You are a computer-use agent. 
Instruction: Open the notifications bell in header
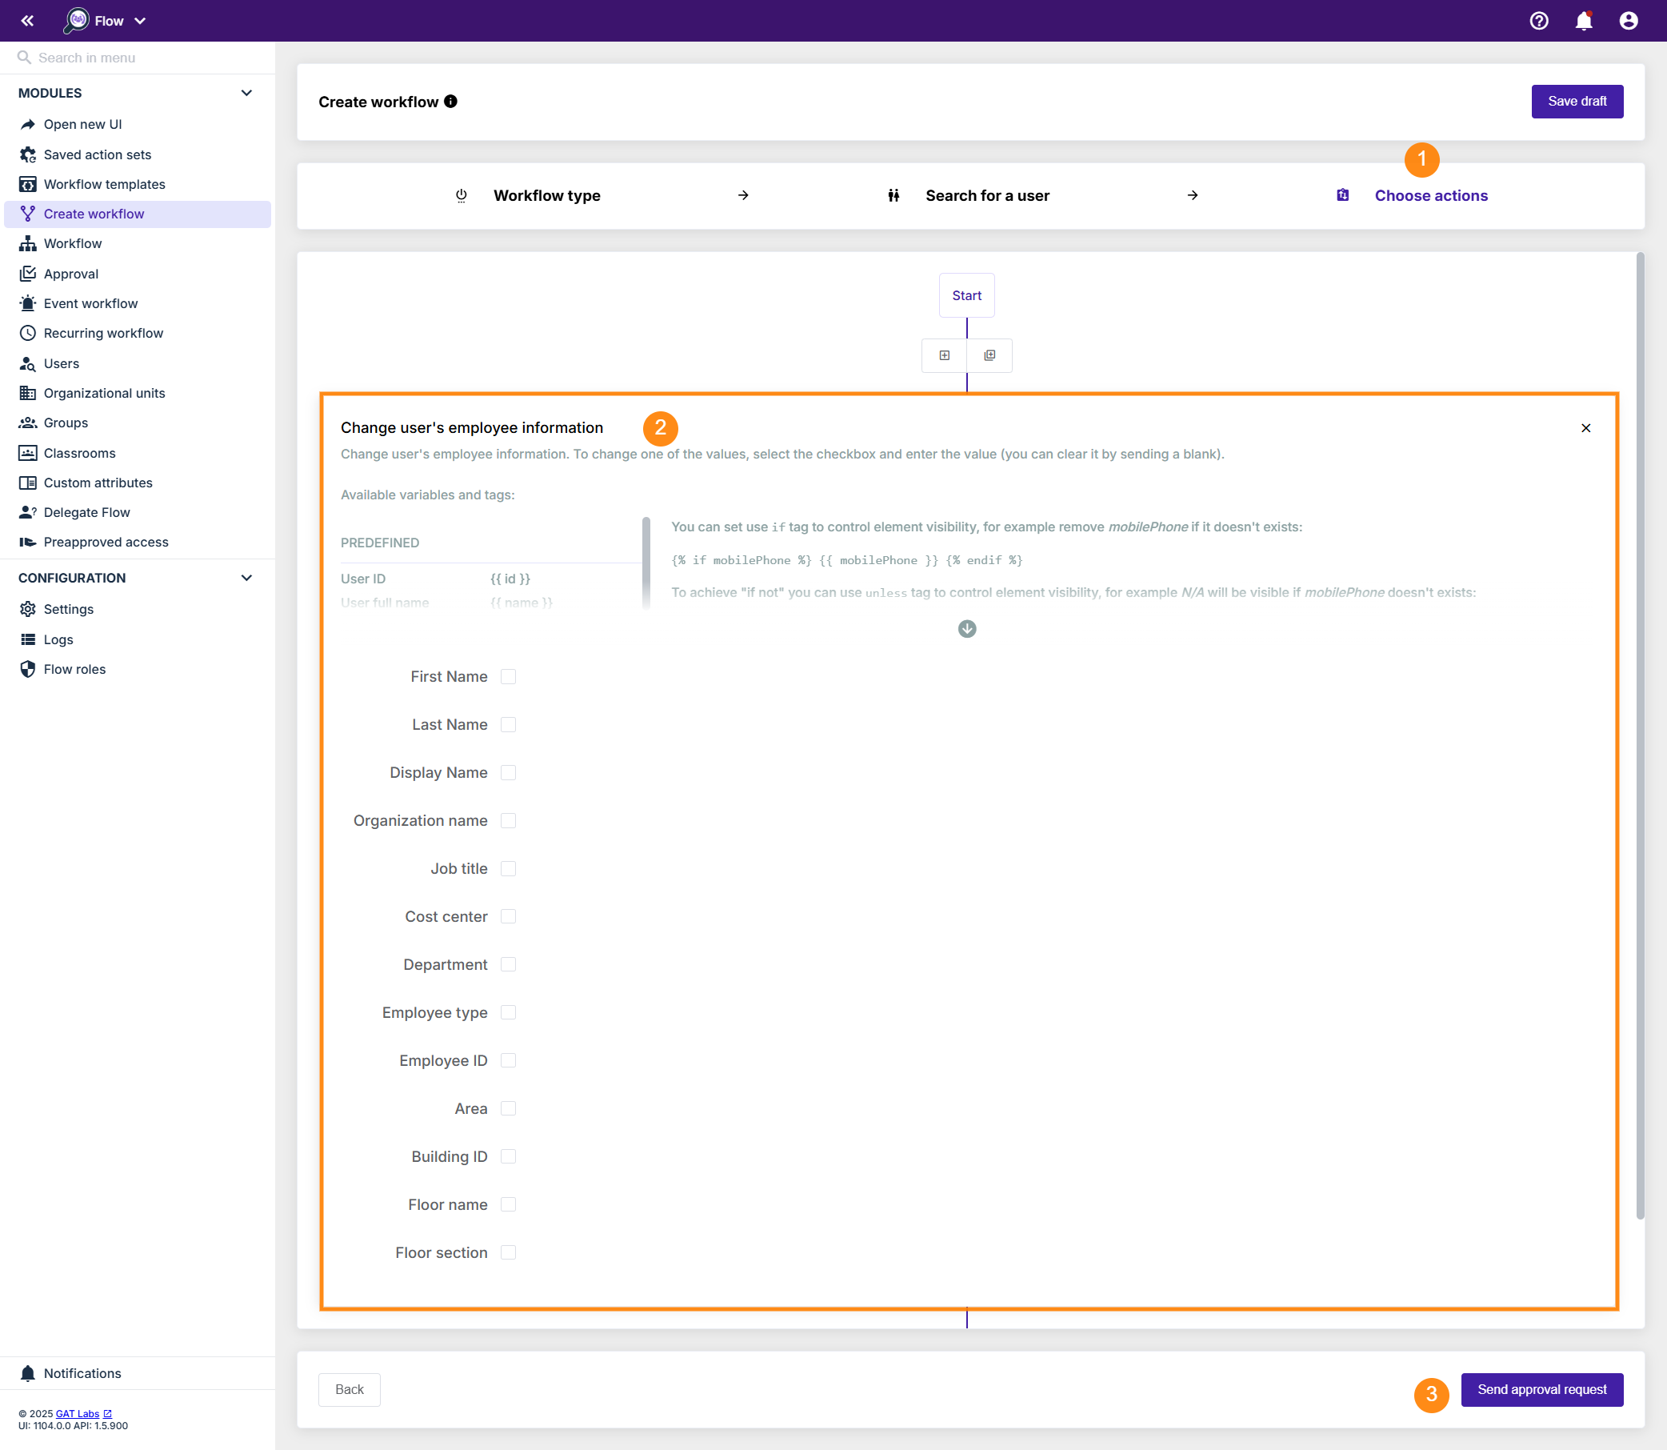coord(1583,21)
